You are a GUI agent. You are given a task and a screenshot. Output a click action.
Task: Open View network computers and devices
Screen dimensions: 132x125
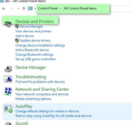42,94
